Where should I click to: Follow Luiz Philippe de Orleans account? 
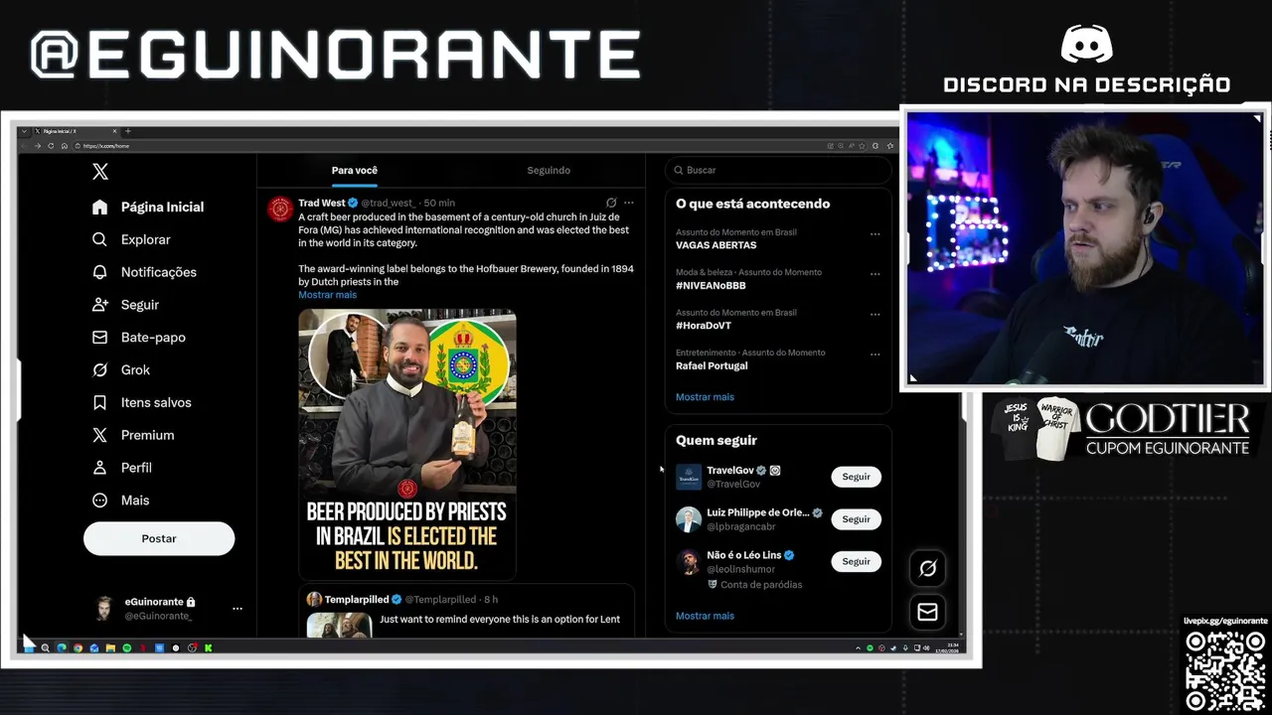(x=856, y=519)
